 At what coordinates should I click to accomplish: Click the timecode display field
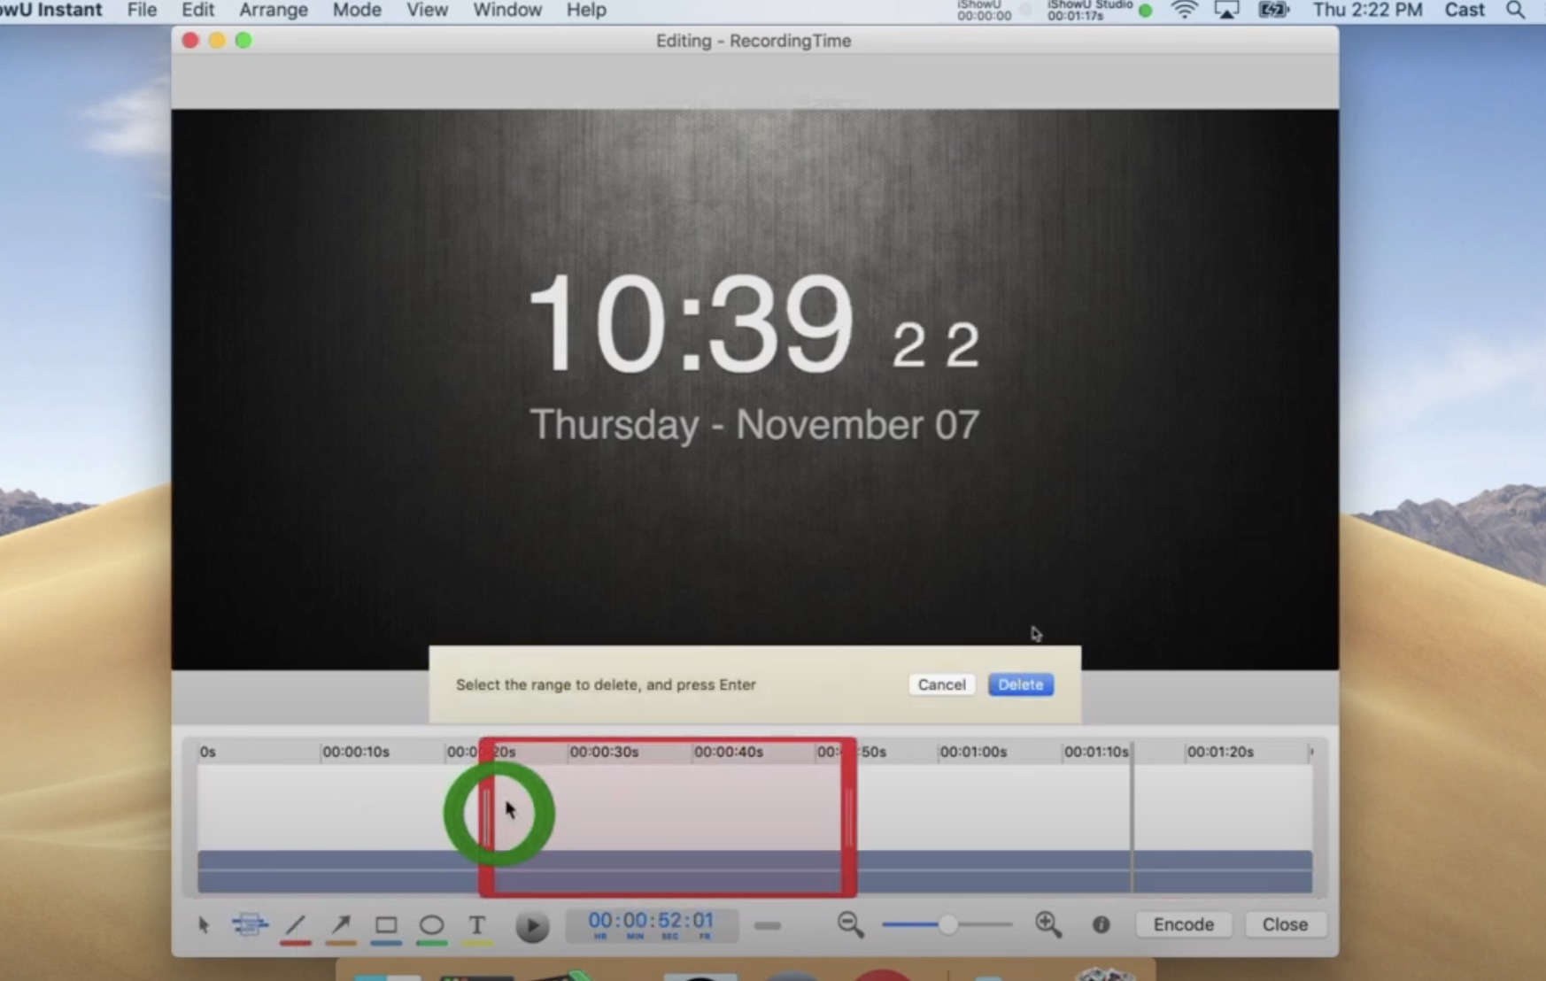click(x=651, y=924)
